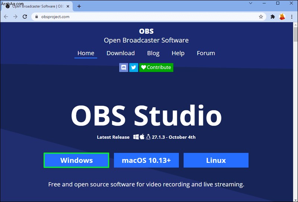Expand the tab search chevron
The height and width of the screenshot is (202, 298).
coord(251,3)
